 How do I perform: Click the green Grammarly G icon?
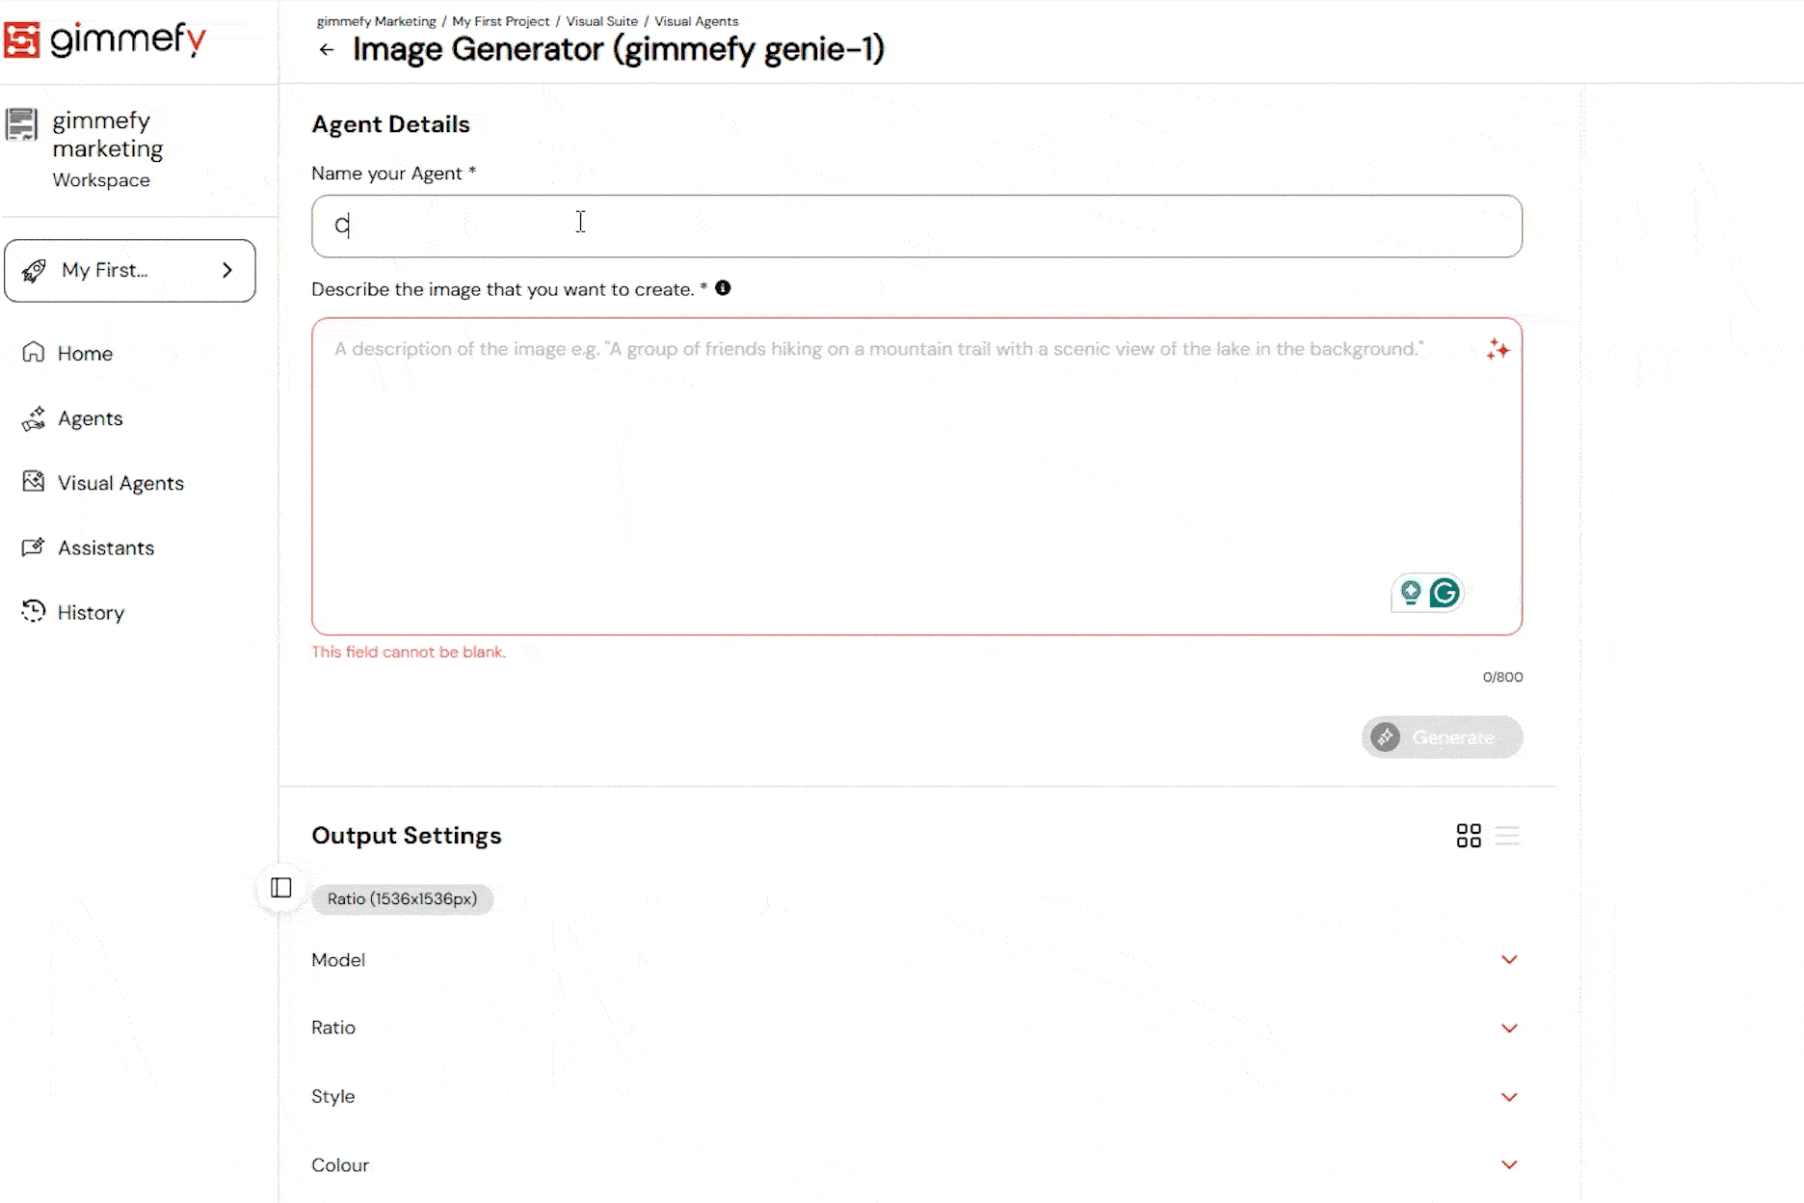pos(1445,593)
